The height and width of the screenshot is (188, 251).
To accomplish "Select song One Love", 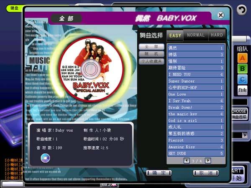I will pos(196,94).
